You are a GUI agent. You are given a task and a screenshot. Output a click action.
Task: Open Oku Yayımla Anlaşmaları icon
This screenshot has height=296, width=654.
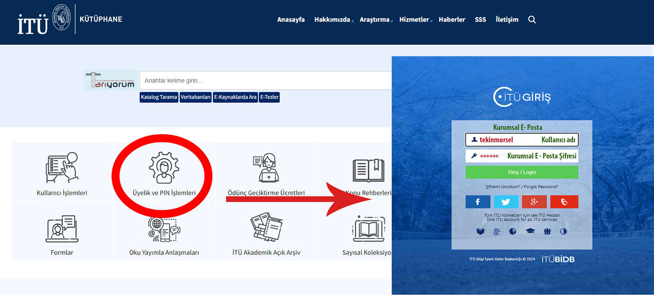coord(164,229)
